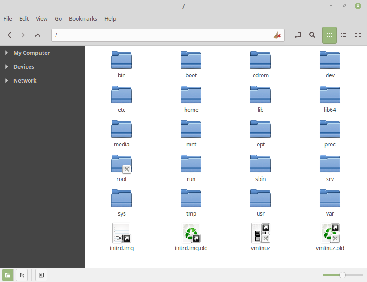Expand the My Computer section

(x=6, y=53)
